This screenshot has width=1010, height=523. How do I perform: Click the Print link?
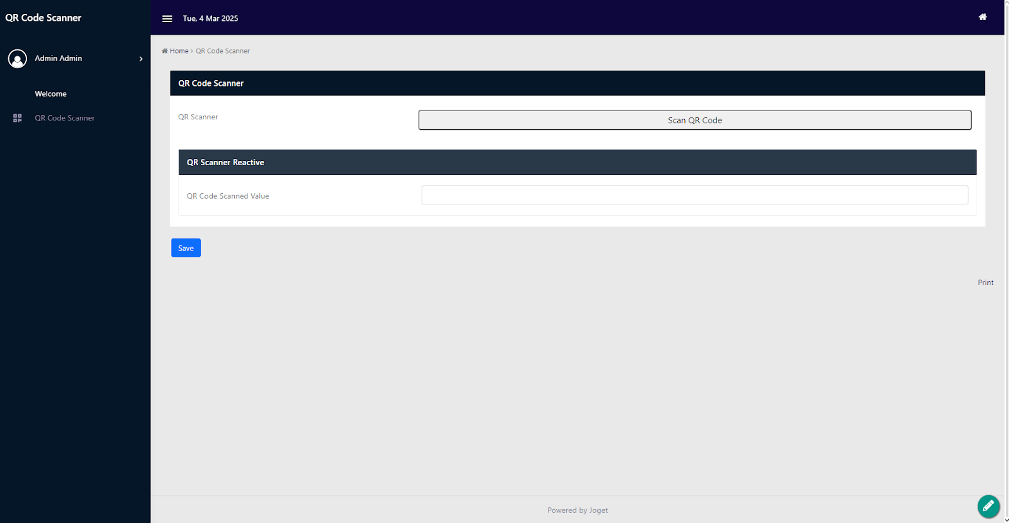click(x=986, y=283)
